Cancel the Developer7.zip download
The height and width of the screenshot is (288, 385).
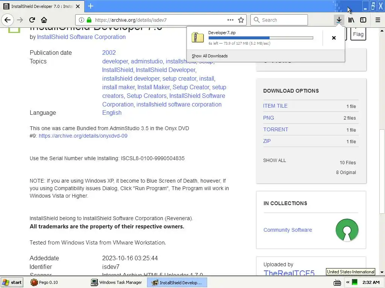point(334,38)
